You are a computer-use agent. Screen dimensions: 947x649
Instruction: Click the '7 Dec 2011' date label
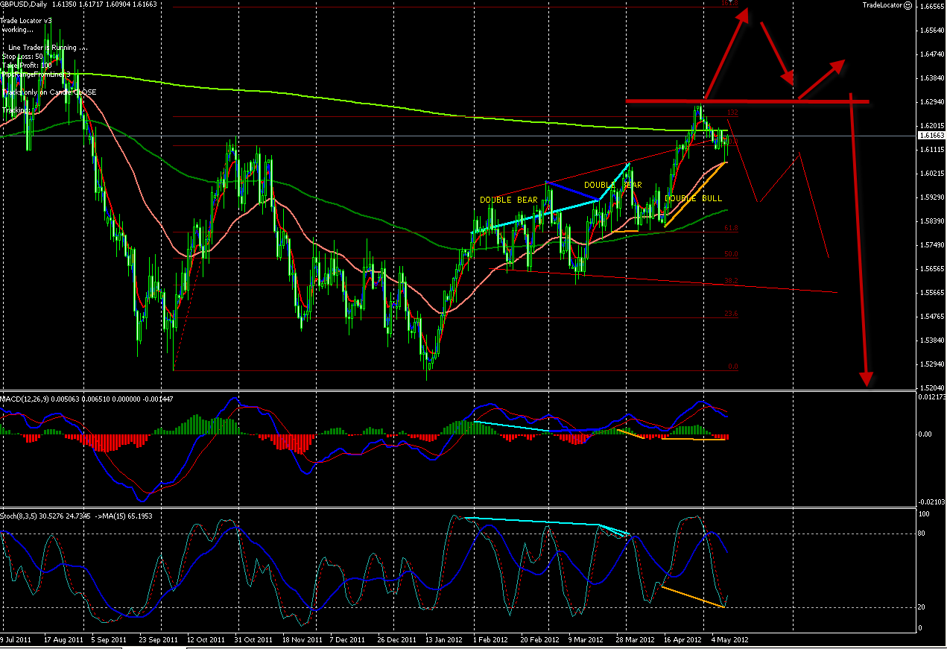346,640
